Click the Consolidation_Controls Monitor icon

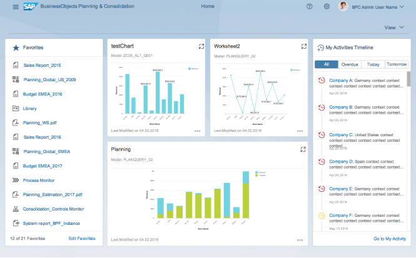click(x=16, y=209)
